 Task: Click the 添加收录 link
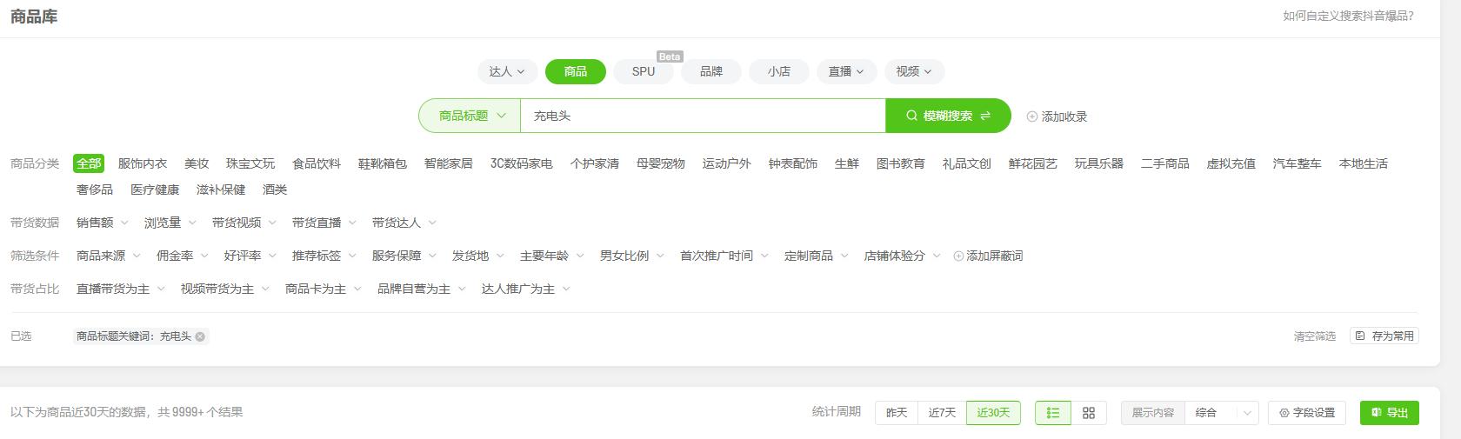[1057, 116]
